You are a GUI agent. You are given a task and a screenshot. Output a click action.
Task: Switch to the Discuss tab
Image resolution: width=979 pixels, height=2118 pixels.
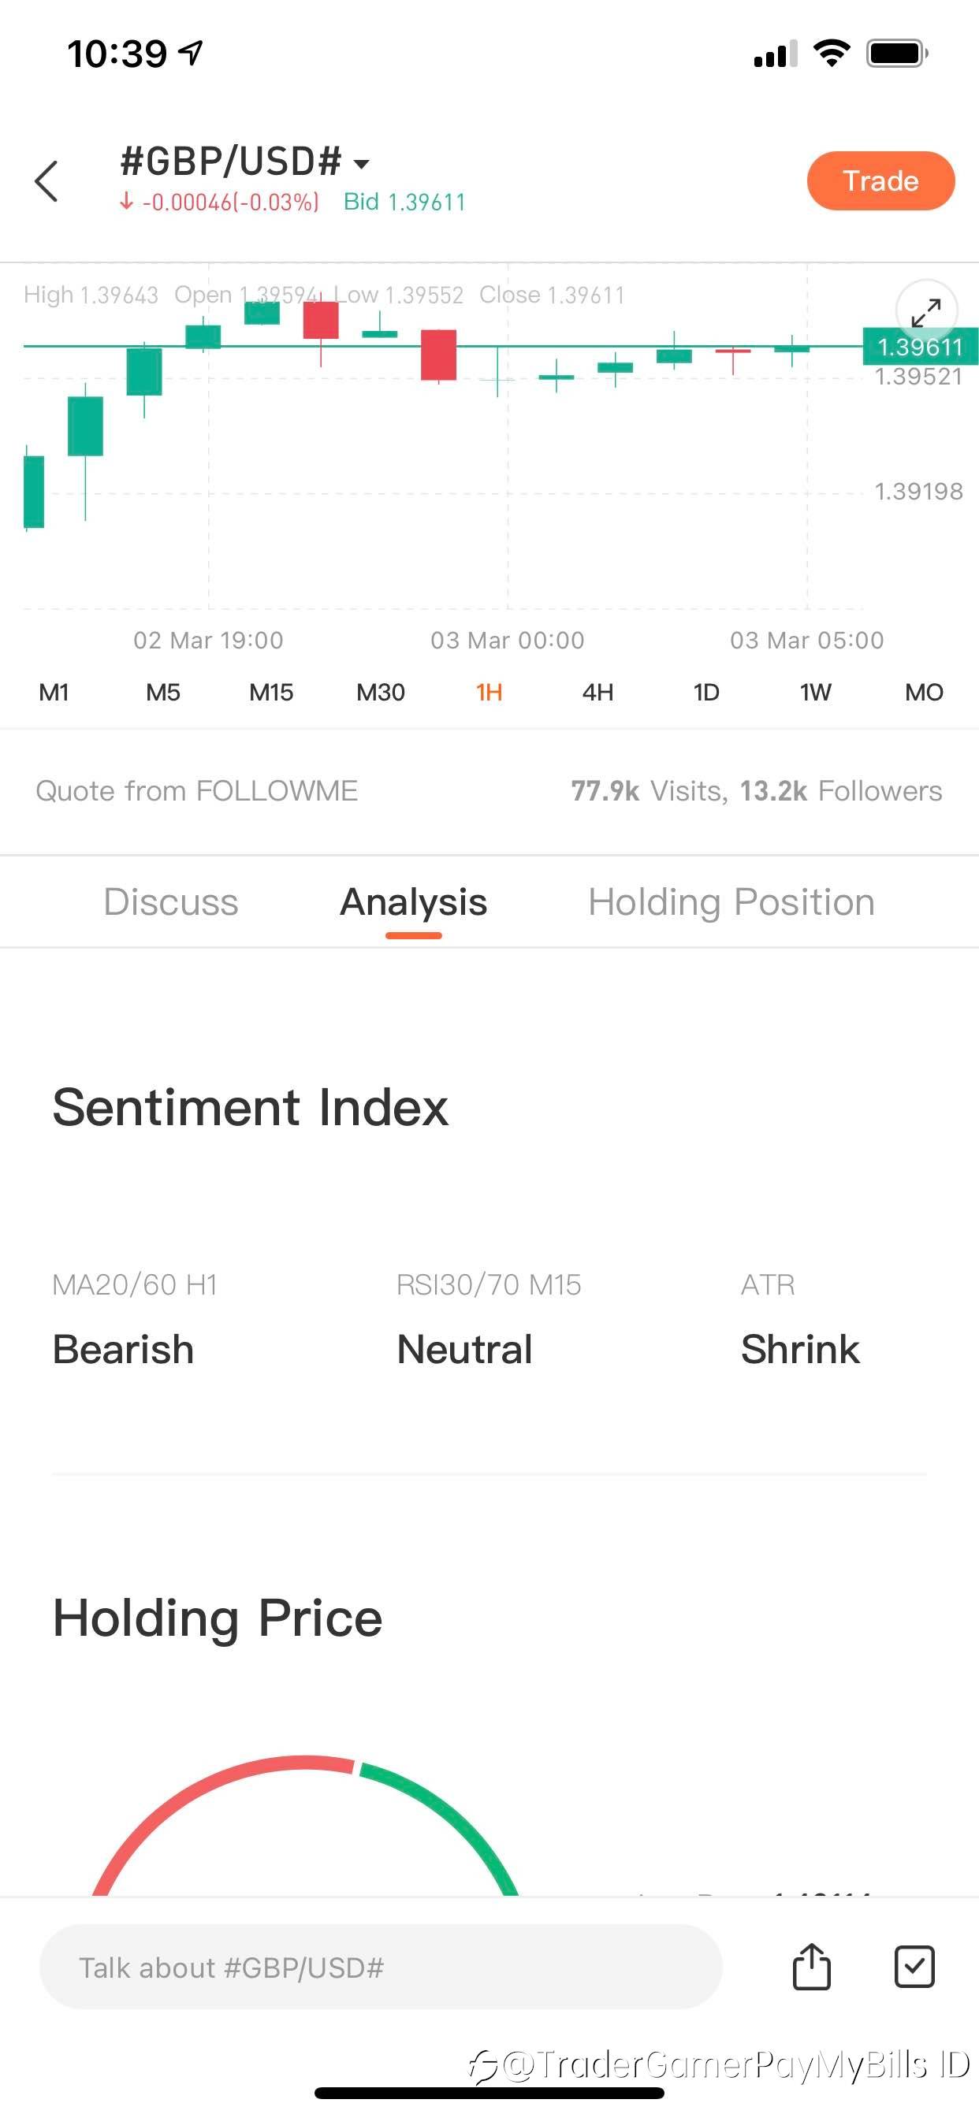pyautogui.click(x=170, y=902)
